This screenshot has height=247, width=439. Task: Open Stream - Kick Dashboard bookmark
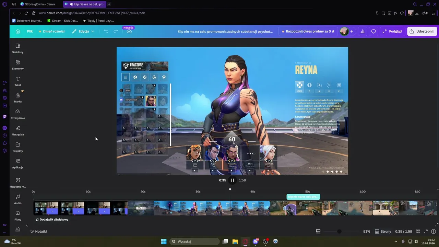62,21
